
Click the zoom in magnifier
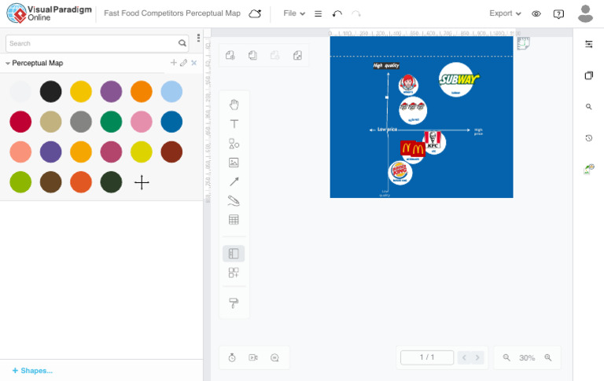click(x=547, y=358)
